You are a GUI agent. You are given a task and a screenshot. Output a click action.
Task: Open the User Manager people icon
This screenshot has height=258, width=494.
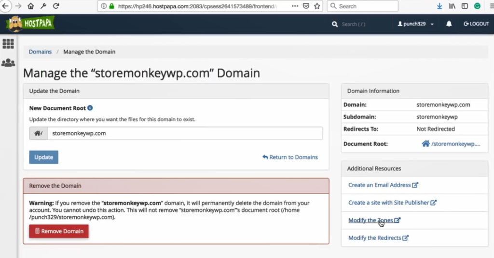click(x=8, y=63)
